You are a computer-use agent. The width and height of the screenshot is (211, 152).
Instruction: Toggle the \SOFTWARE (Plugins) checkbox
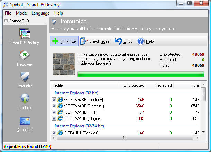[x=54, y=118]
